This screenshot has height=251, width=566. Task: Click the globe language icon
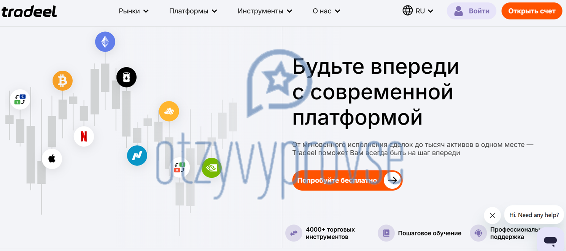[407, 11]
